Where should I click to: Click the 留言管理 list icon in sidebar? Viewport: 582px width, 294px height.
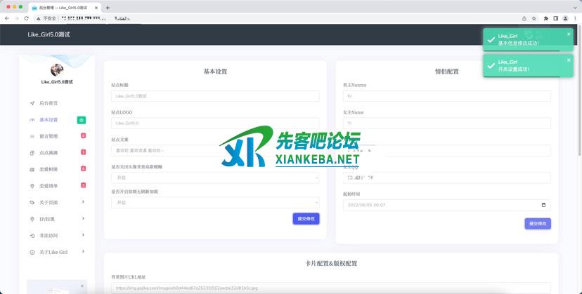tap(32, 136)
